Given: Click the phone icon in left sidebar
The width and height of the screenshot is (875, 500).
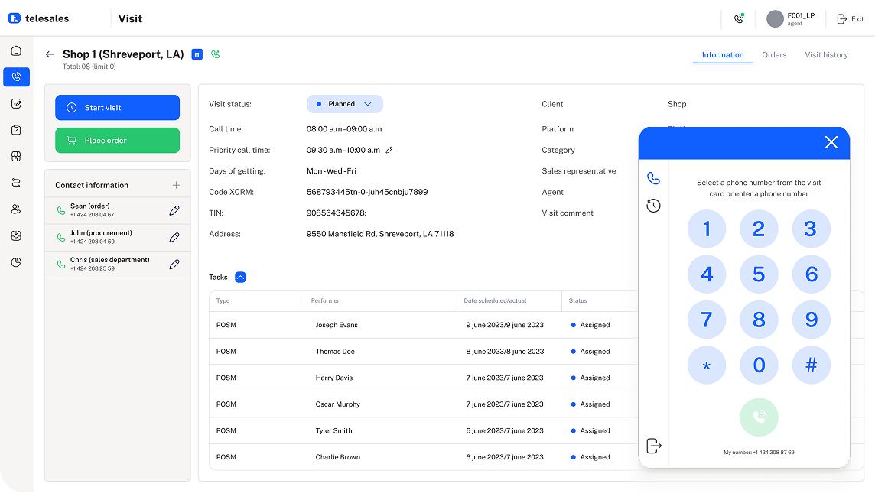Looking at the screenshot, I should click(16, 76).
